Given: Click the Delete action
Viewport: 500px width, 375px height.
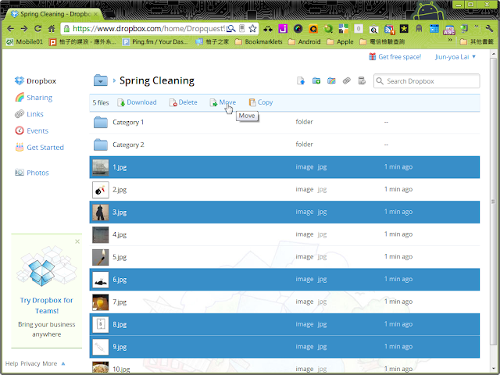Looking at the screenshot, I should (x=184, y=102).
